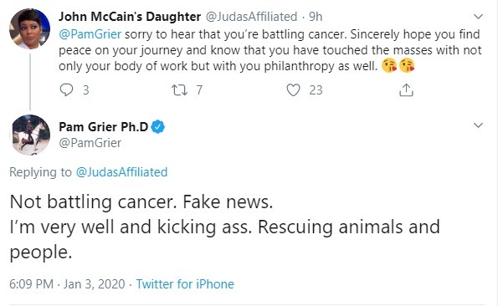
Task: Open John McCain's Daughter display name
Action: (x=130, y=17)
